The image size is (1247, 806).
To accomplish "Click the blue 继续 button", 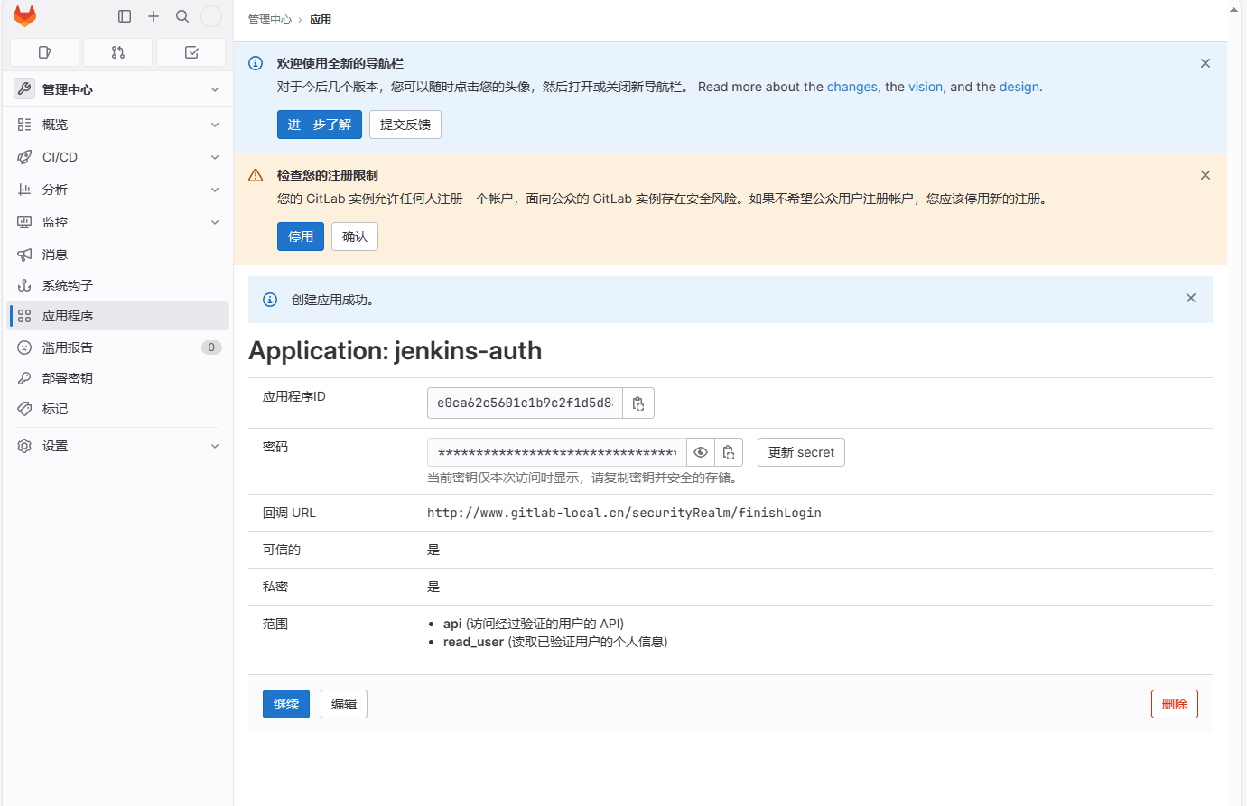I will [286, 704].
